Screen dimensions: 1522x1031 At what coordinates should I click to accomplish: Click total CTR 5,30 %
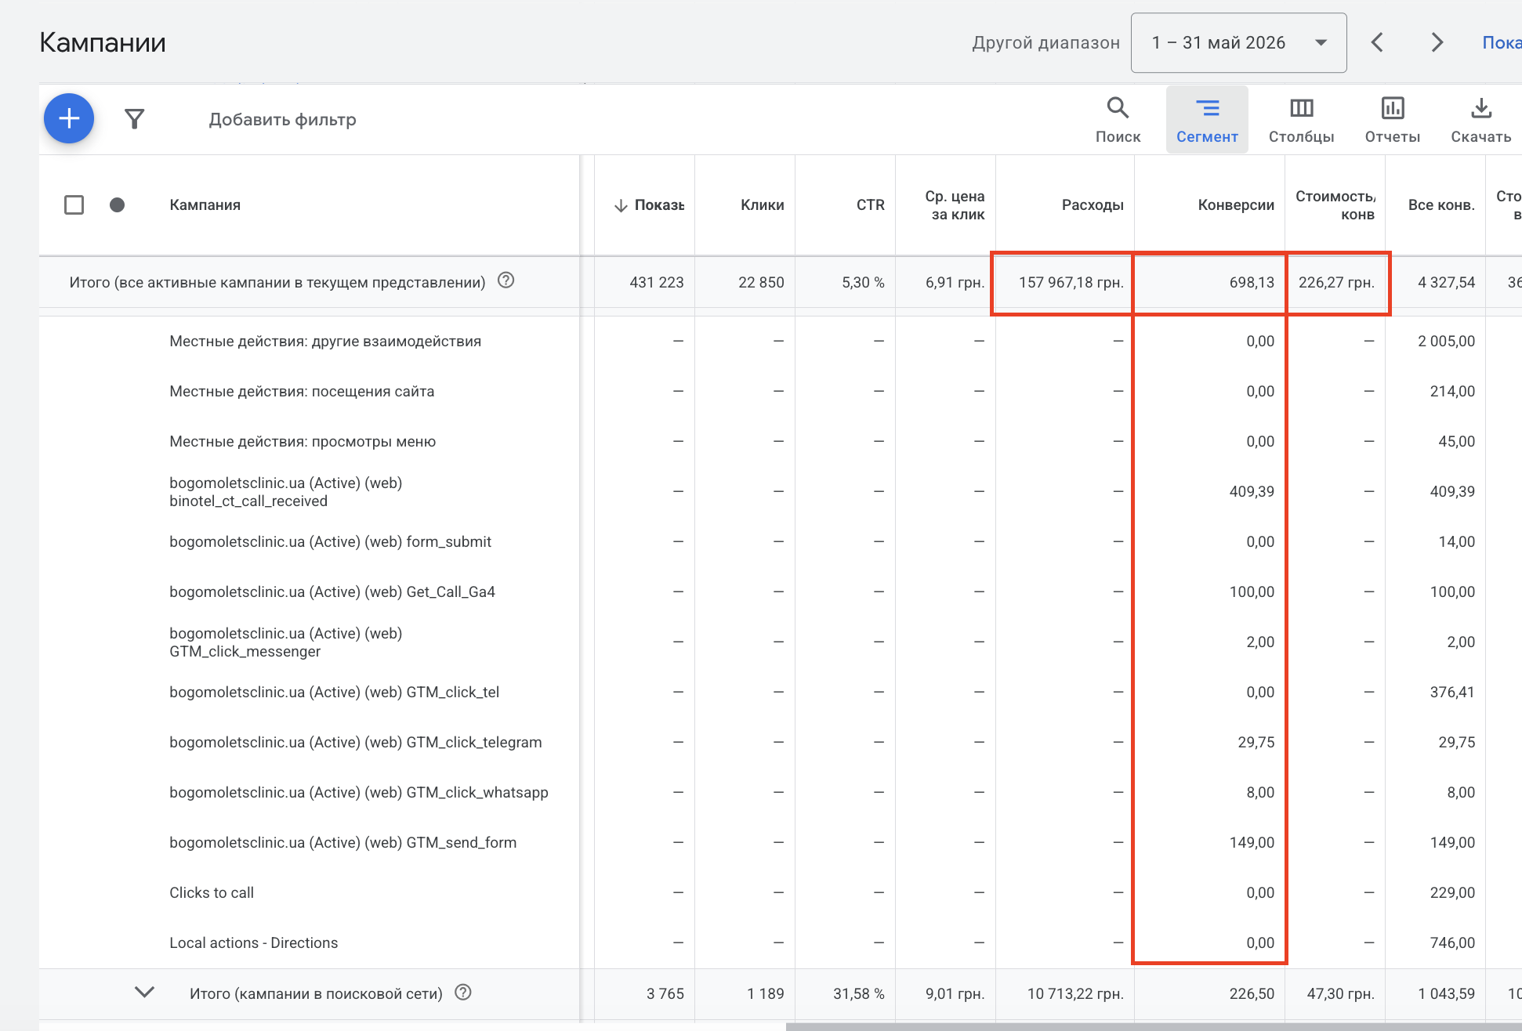coord(863,282)
